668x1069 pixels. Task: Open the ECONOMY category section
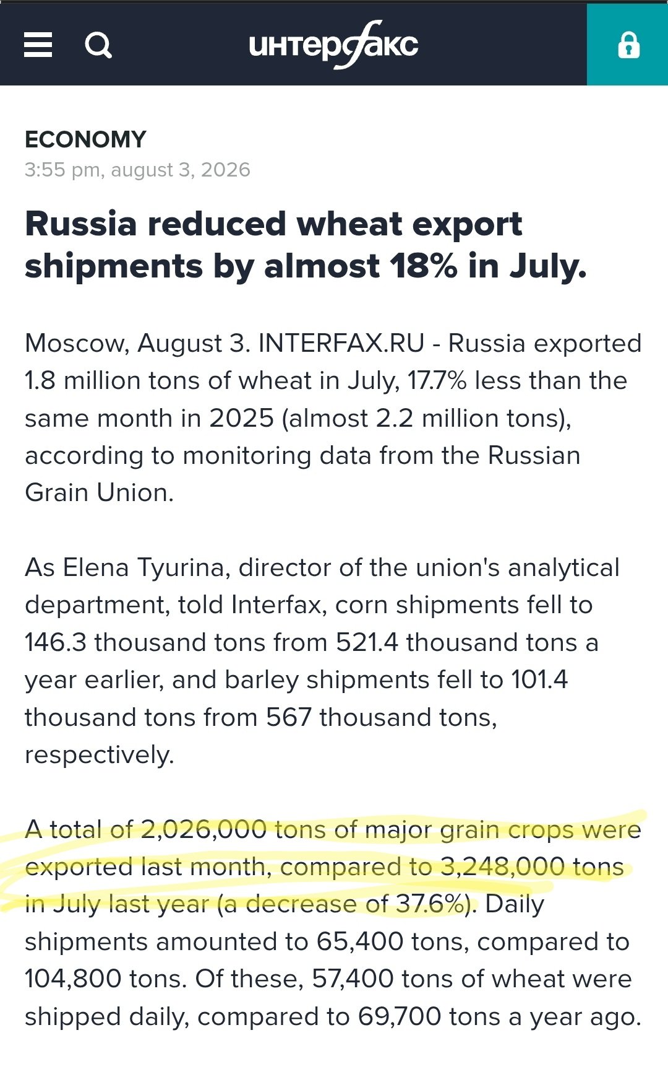pyautogui.click(x=85, y=139)
